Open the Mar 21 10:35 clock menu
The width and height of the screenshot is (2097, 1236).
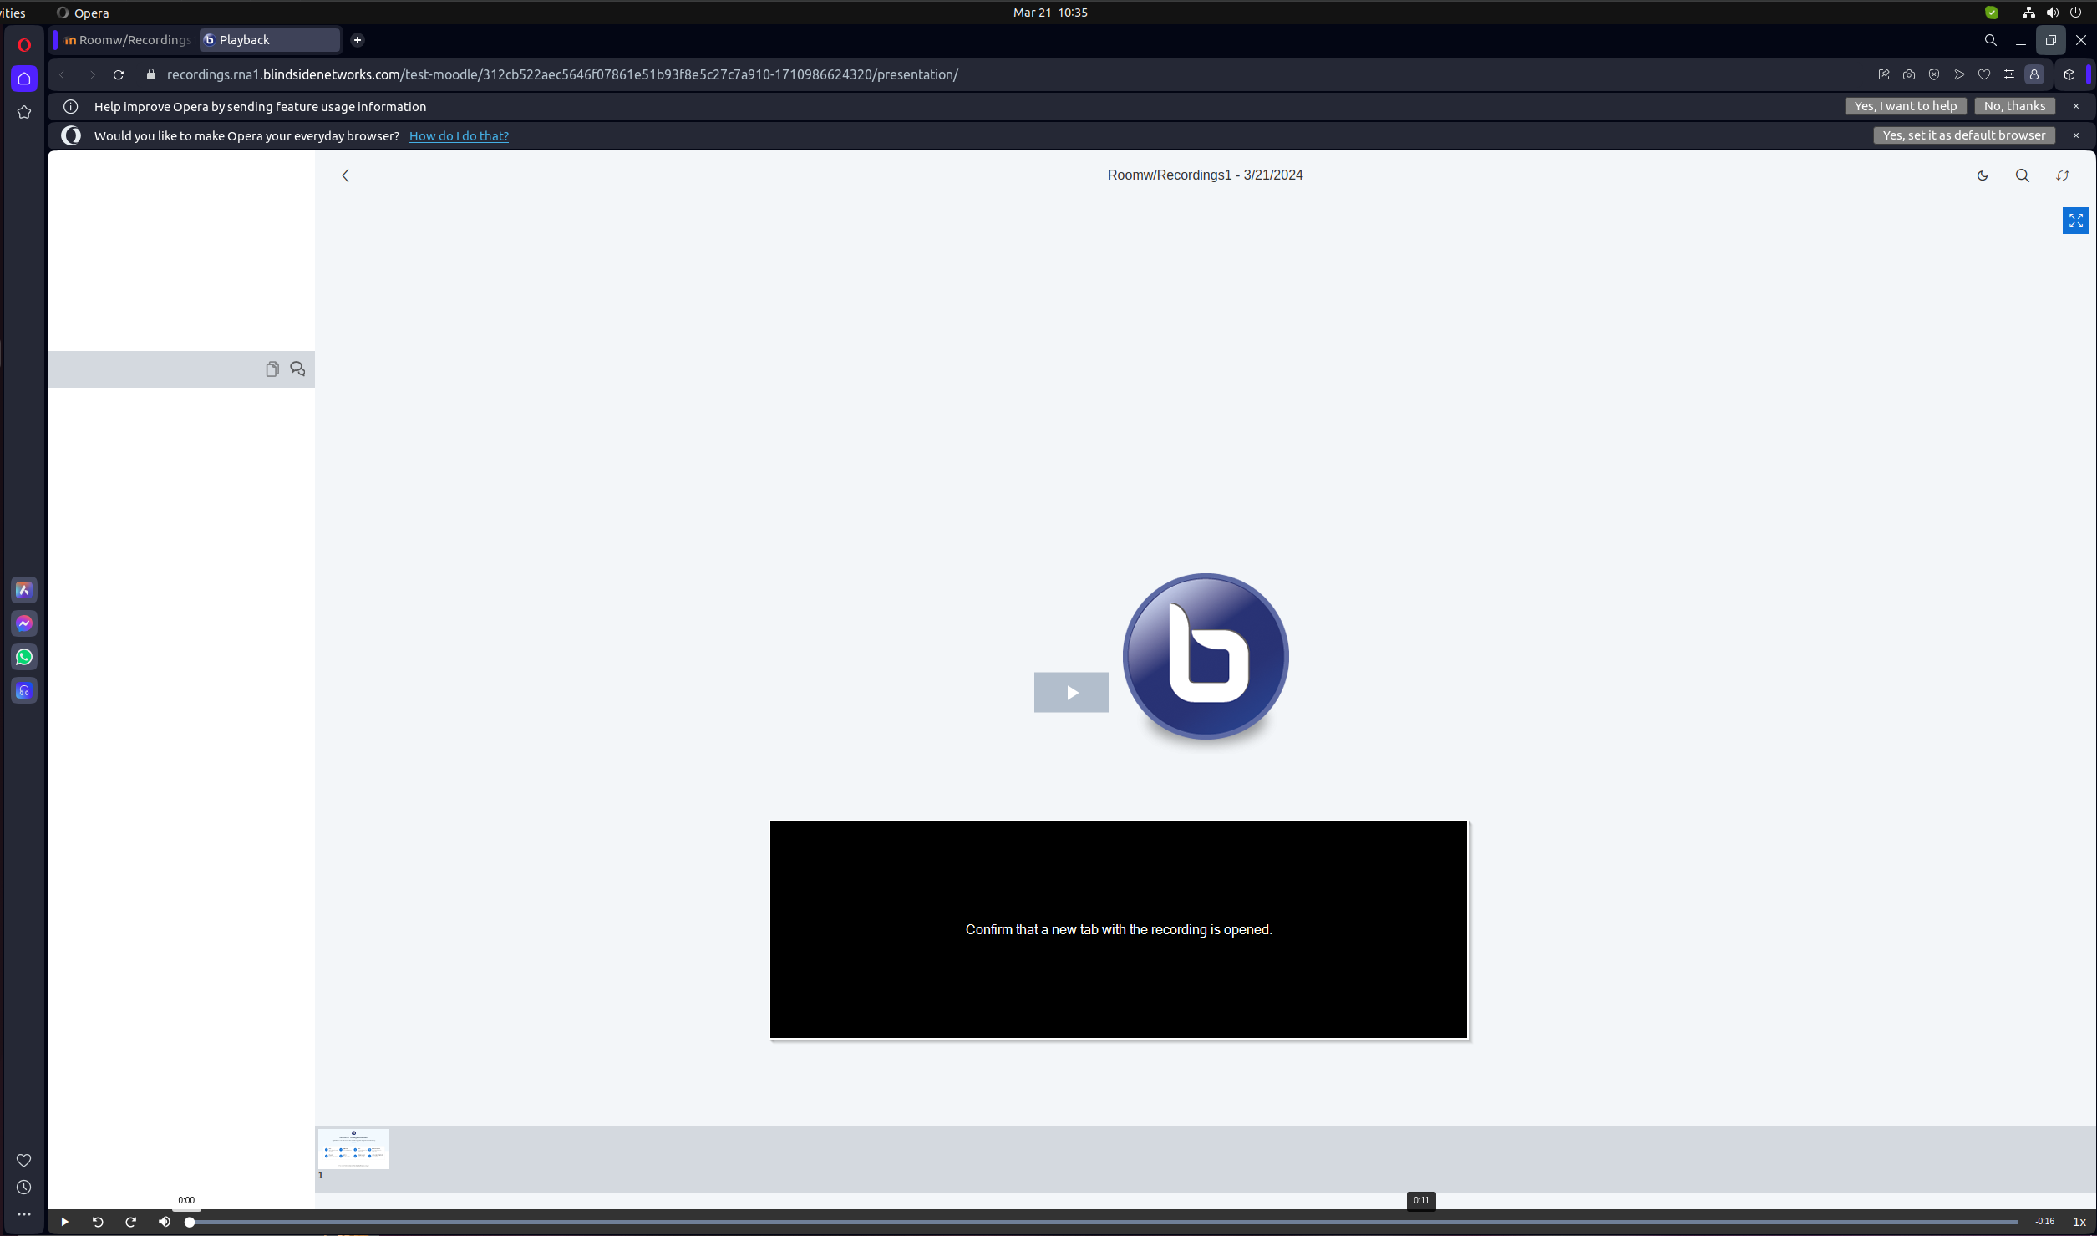click(1050, 13)
